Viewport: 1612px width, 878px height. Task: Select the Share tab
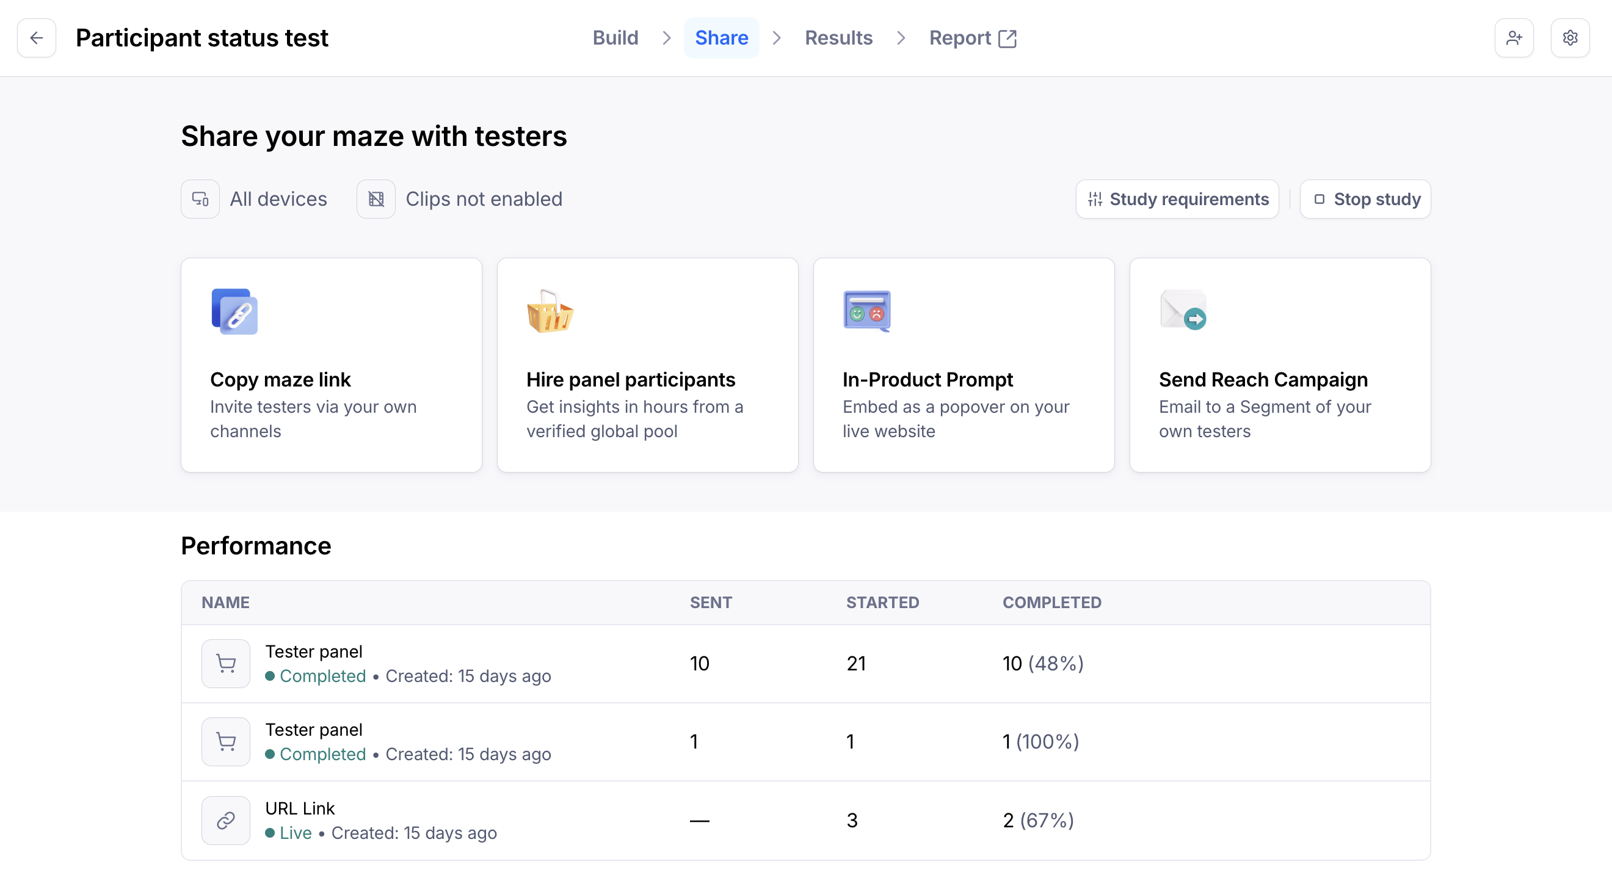721,38
